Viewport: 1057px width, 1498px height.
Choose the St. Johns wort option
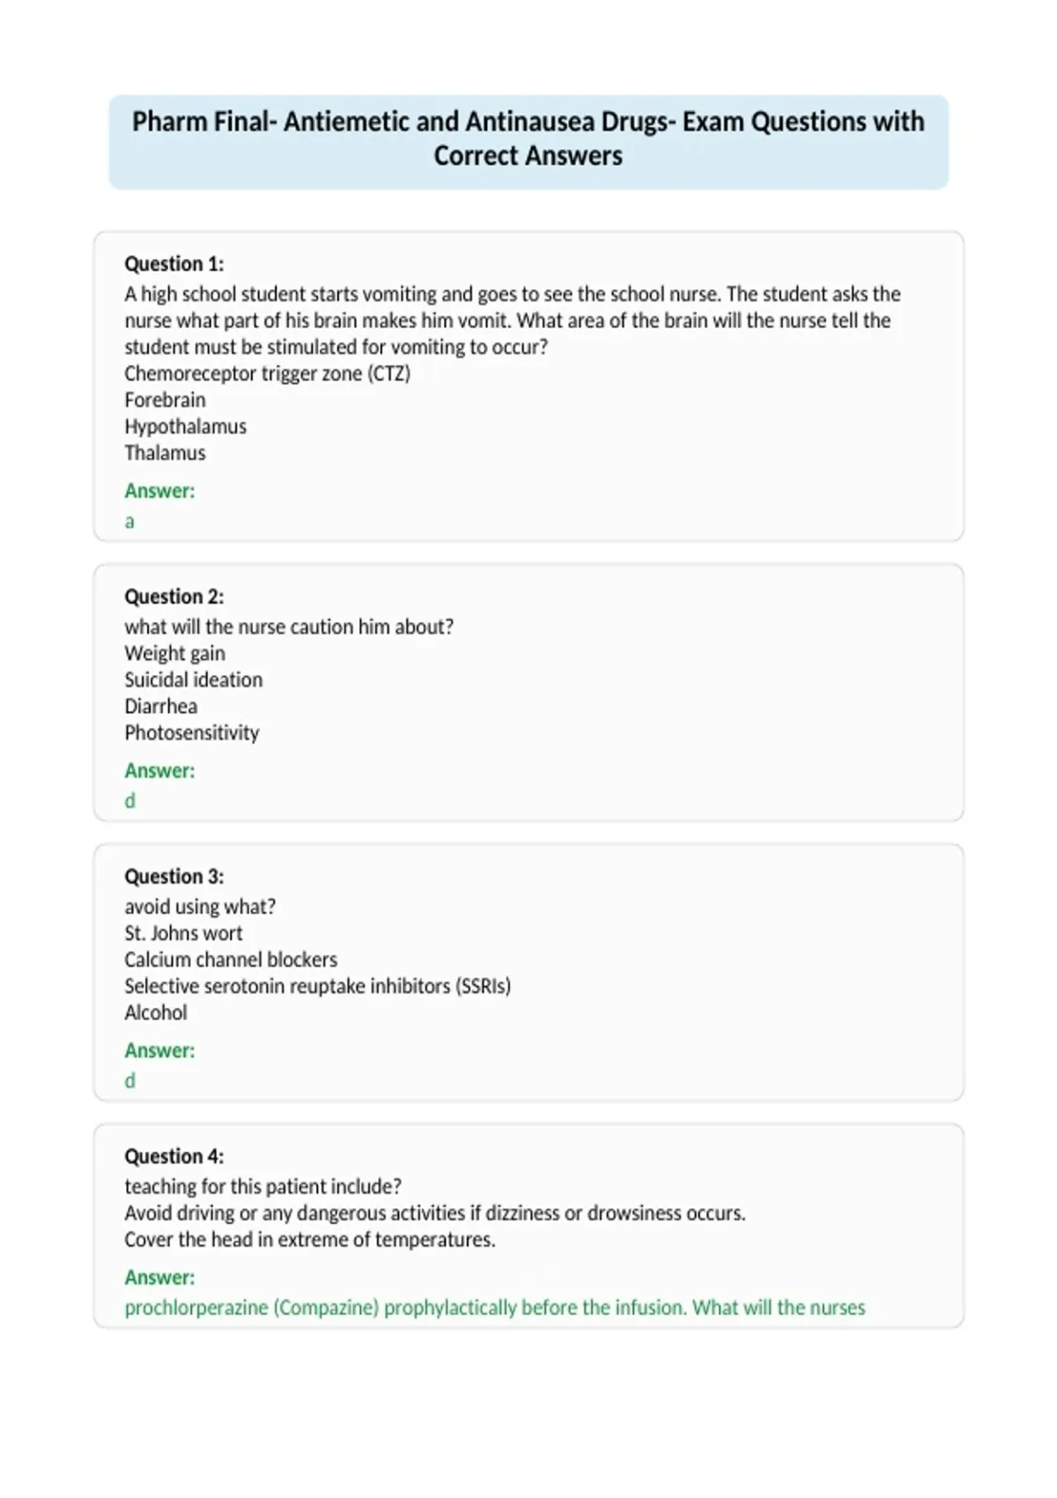183,933
